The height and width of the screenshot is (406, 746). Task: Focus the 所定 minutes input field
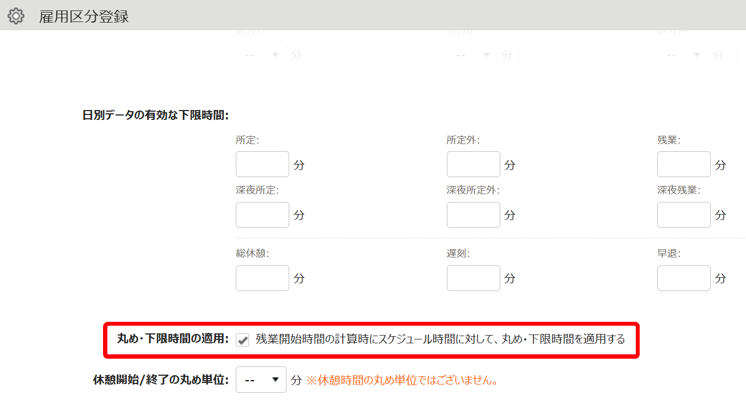(262, 164)
